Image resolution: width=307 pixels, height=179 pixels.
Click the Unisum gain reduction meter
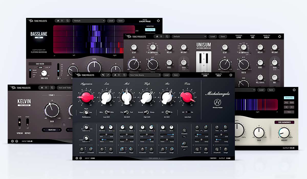click(x=203, y=62)
